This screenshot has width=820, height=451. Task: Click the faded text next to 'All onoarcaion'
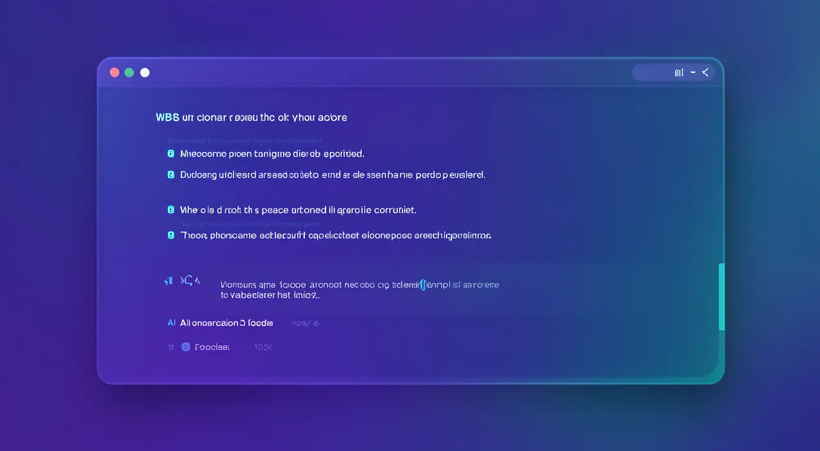coord(305,324)
